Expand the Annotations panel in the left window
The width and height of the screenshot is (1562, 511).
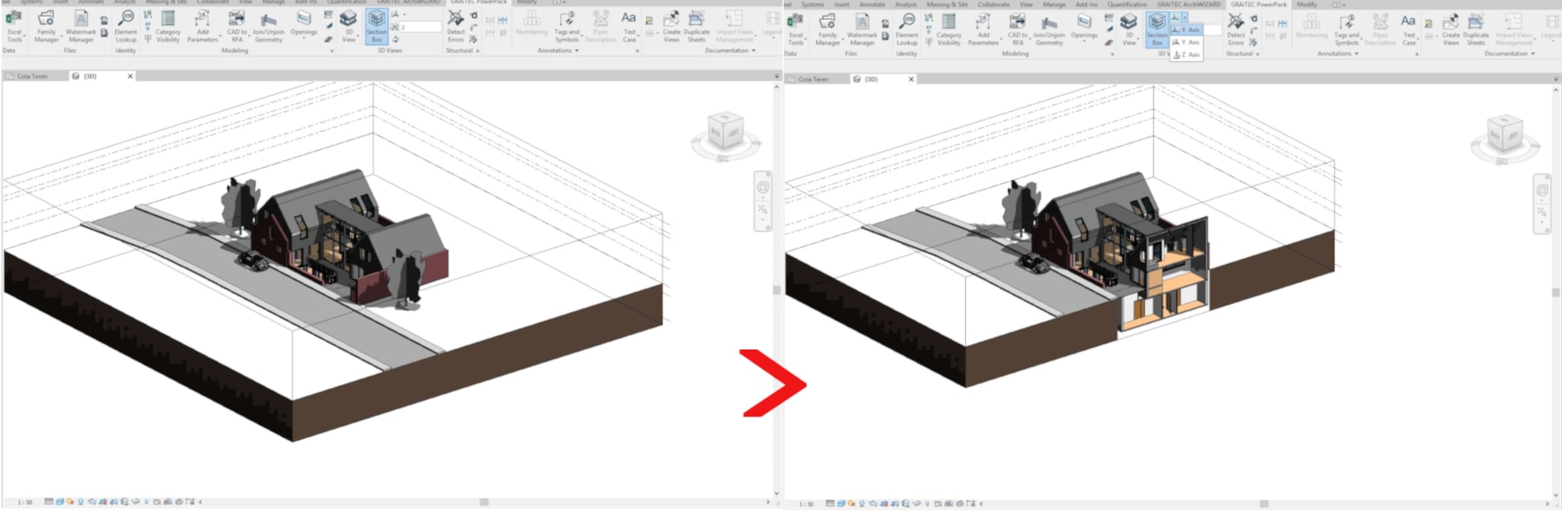point(558,51)
